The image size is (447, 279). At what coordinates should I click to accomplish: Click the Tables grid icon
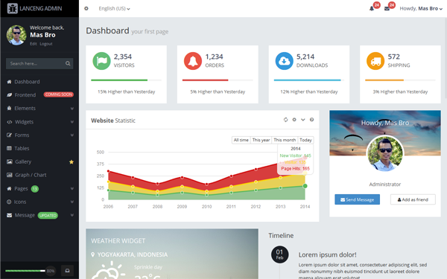[9, 148]
